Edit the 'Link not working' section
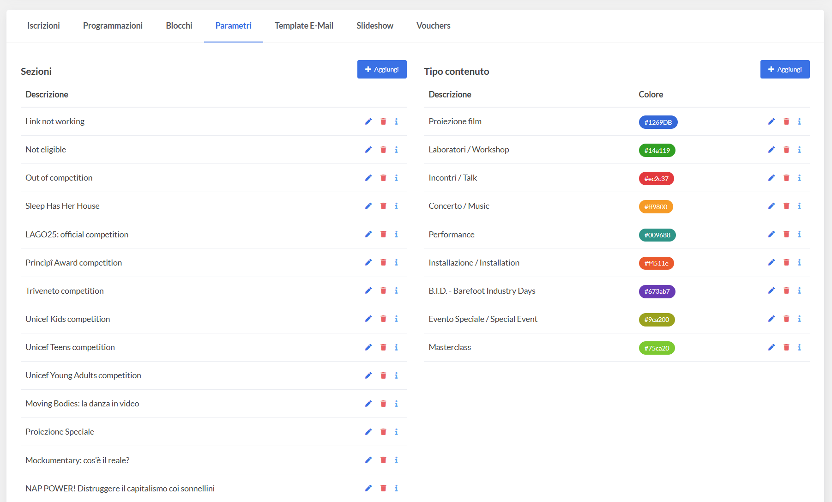Screen dimensions: 832x502 [x=368, y=121]
